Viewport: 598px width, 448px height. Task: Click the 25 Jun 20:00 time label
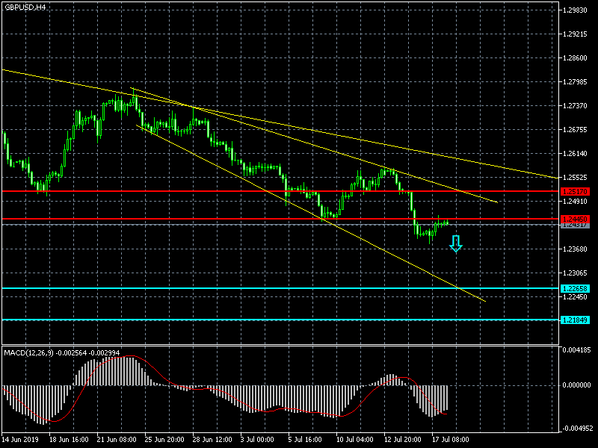[164, 439]
